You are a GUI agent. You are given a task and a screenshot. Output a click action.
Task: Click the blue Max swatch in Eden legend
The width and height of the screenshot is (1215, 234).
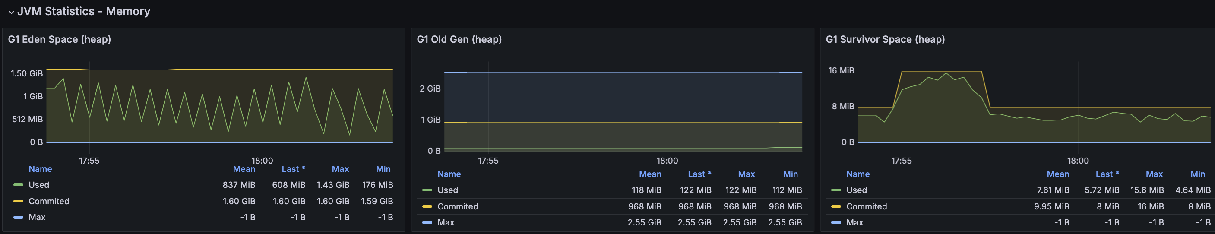[19, 218]
